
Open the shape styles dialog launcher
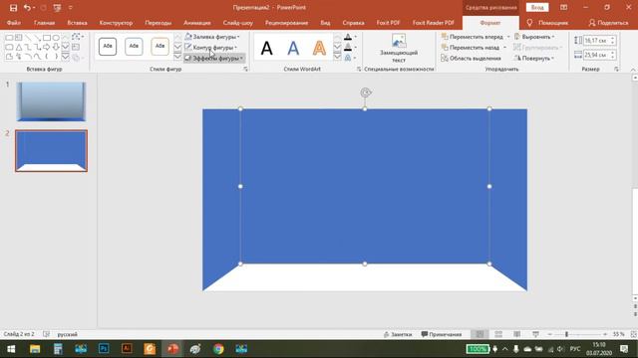click(246, 70)
